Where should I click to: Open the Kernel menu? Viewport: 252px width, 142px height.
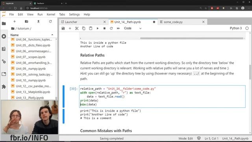(x=51, y=14)
